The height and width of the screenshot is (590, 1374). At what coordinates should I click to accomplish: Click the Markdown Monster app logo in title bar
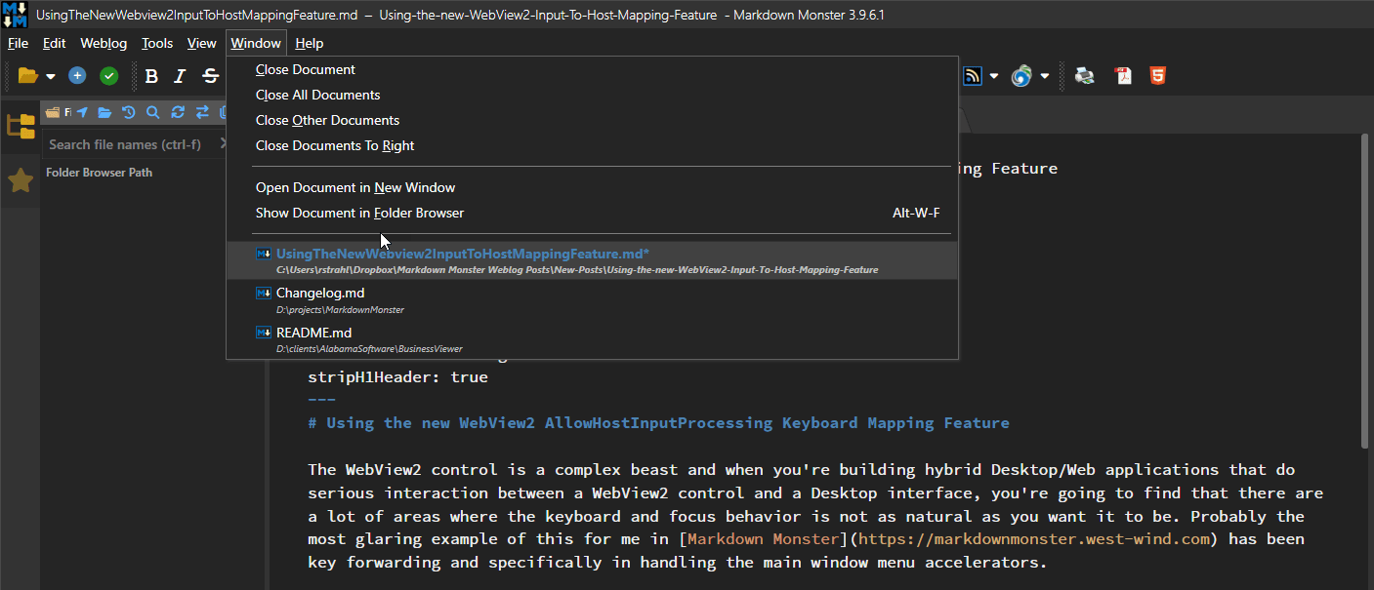point(15,15)
